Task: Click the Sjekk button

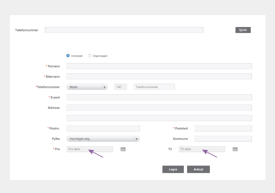Action: tap(243, 30)
